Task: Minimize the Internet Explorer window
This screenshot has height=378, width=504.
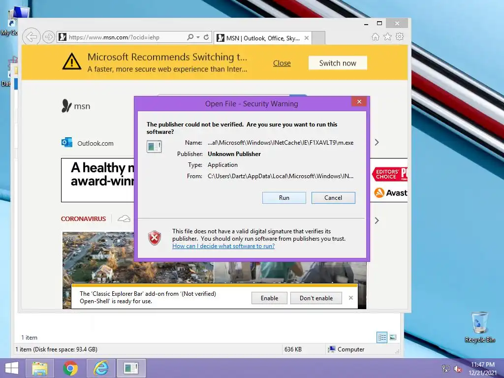Action: point(366,24)
